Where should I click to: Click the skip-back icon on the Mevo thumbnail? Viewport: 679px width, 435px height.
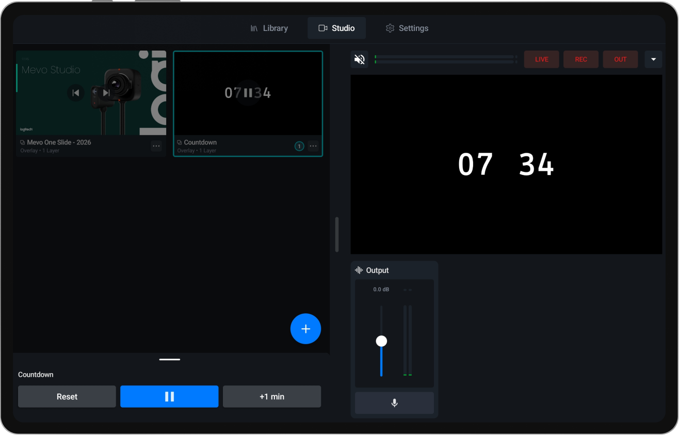pos(76,93)
